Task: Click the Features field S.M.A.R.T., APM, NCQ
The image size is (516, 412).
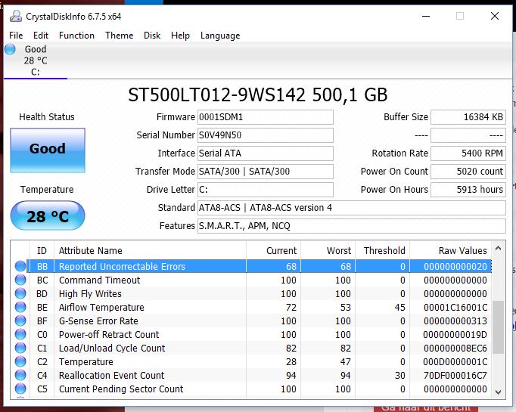Action: (x=352, y=226)
